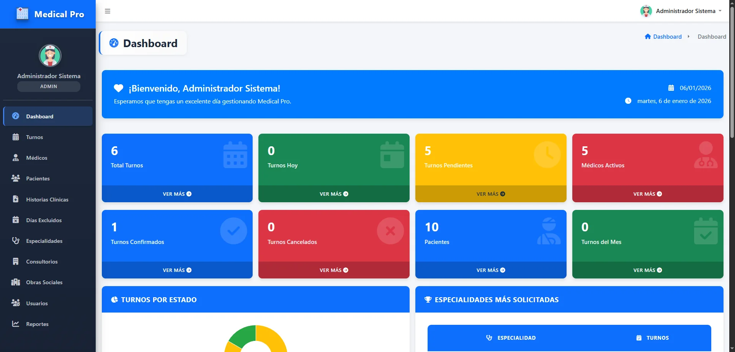The width and height of the screenshot is (735, 352).
Task: Click the Total Turnos calendar card icon
Action: point(235,155)
